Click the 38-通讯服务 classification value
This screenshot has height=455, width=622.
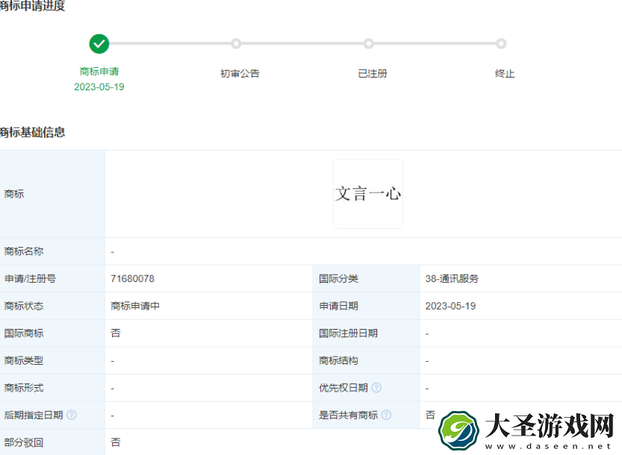(452, 279)
